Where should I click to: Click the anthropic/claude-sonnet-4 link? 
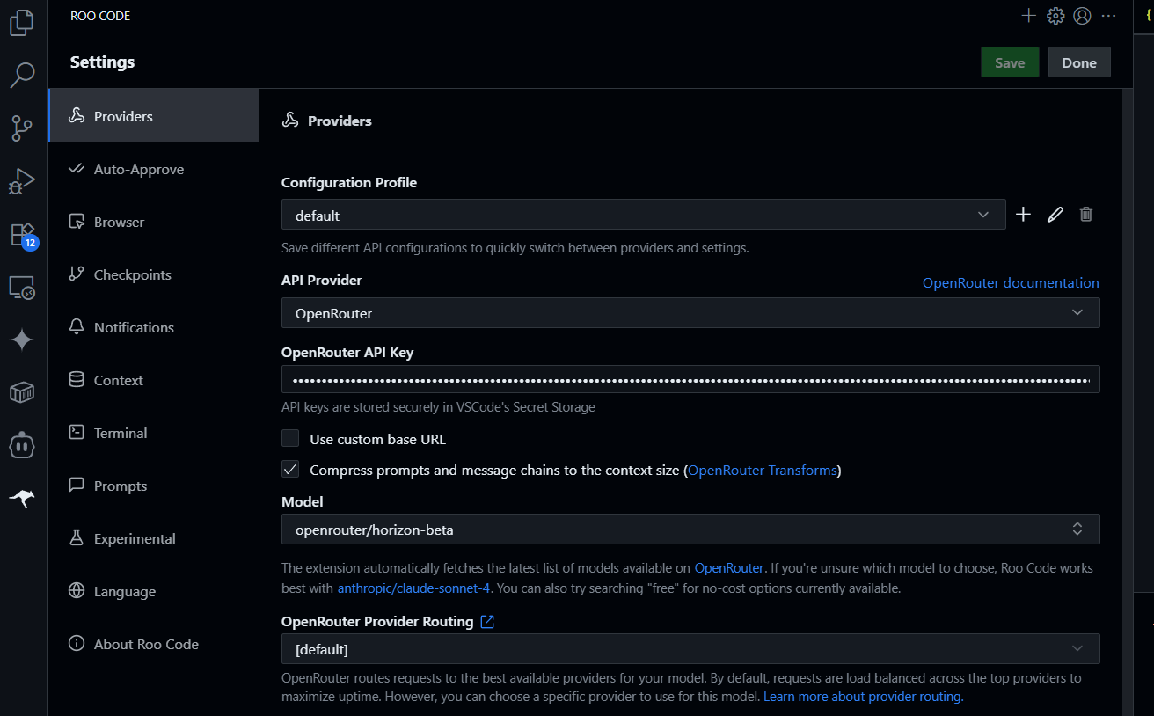pos(414,588)
